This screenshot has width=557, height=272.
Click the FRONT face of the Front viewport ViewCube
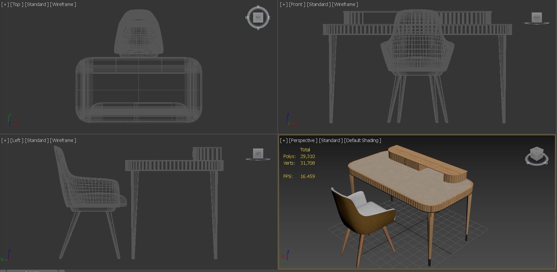[537, 17]
